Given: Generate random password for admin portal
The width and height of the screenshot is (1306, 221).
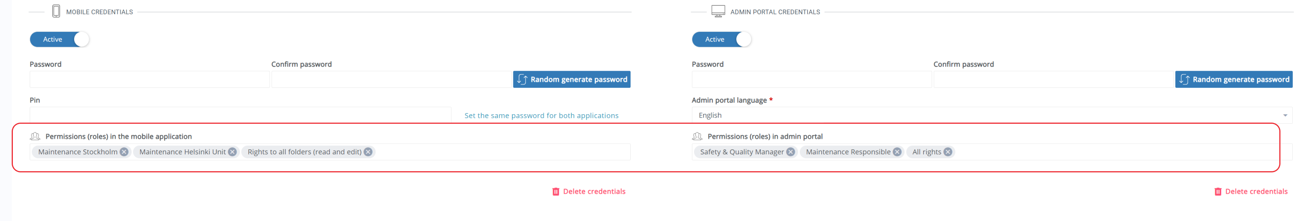Looking at the screenshot, I should pos(1233,79).
